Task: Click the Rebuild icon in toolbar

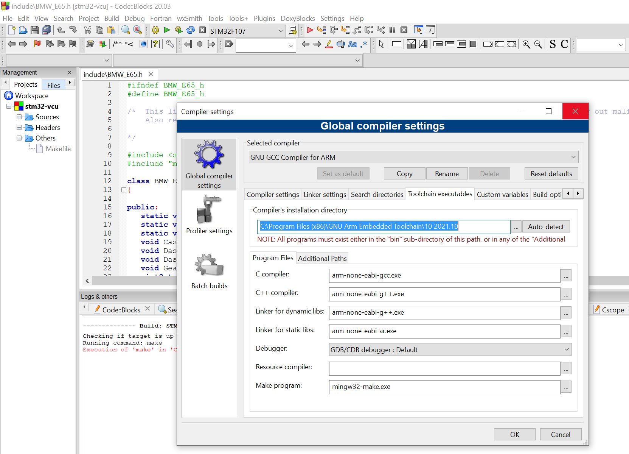Action: 191,30
